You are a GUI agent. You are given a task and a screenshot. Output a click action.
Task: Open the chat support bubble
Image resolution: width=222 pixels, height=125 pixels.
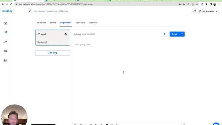click(216, 124)
